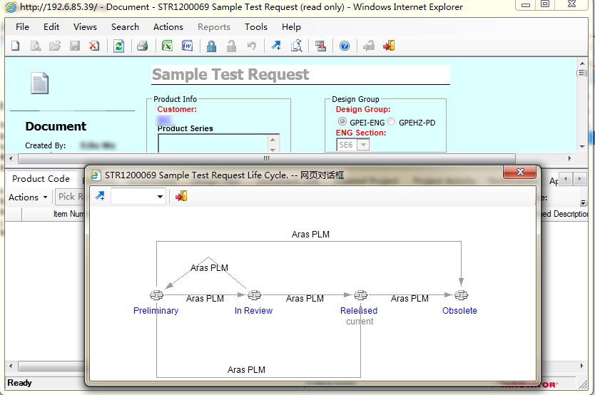Open the Actions menu in menu bar
This screenshot has height=395, width=595.
tap(168, 27)
